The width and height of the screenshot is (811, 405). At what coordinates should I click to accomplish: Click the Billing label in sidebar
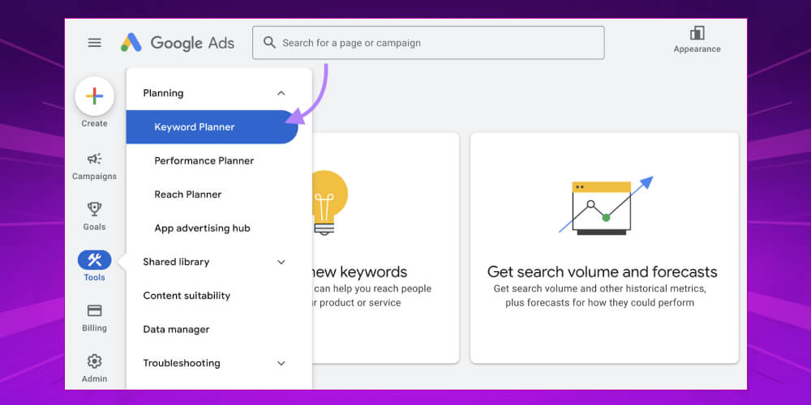(94, 328)
